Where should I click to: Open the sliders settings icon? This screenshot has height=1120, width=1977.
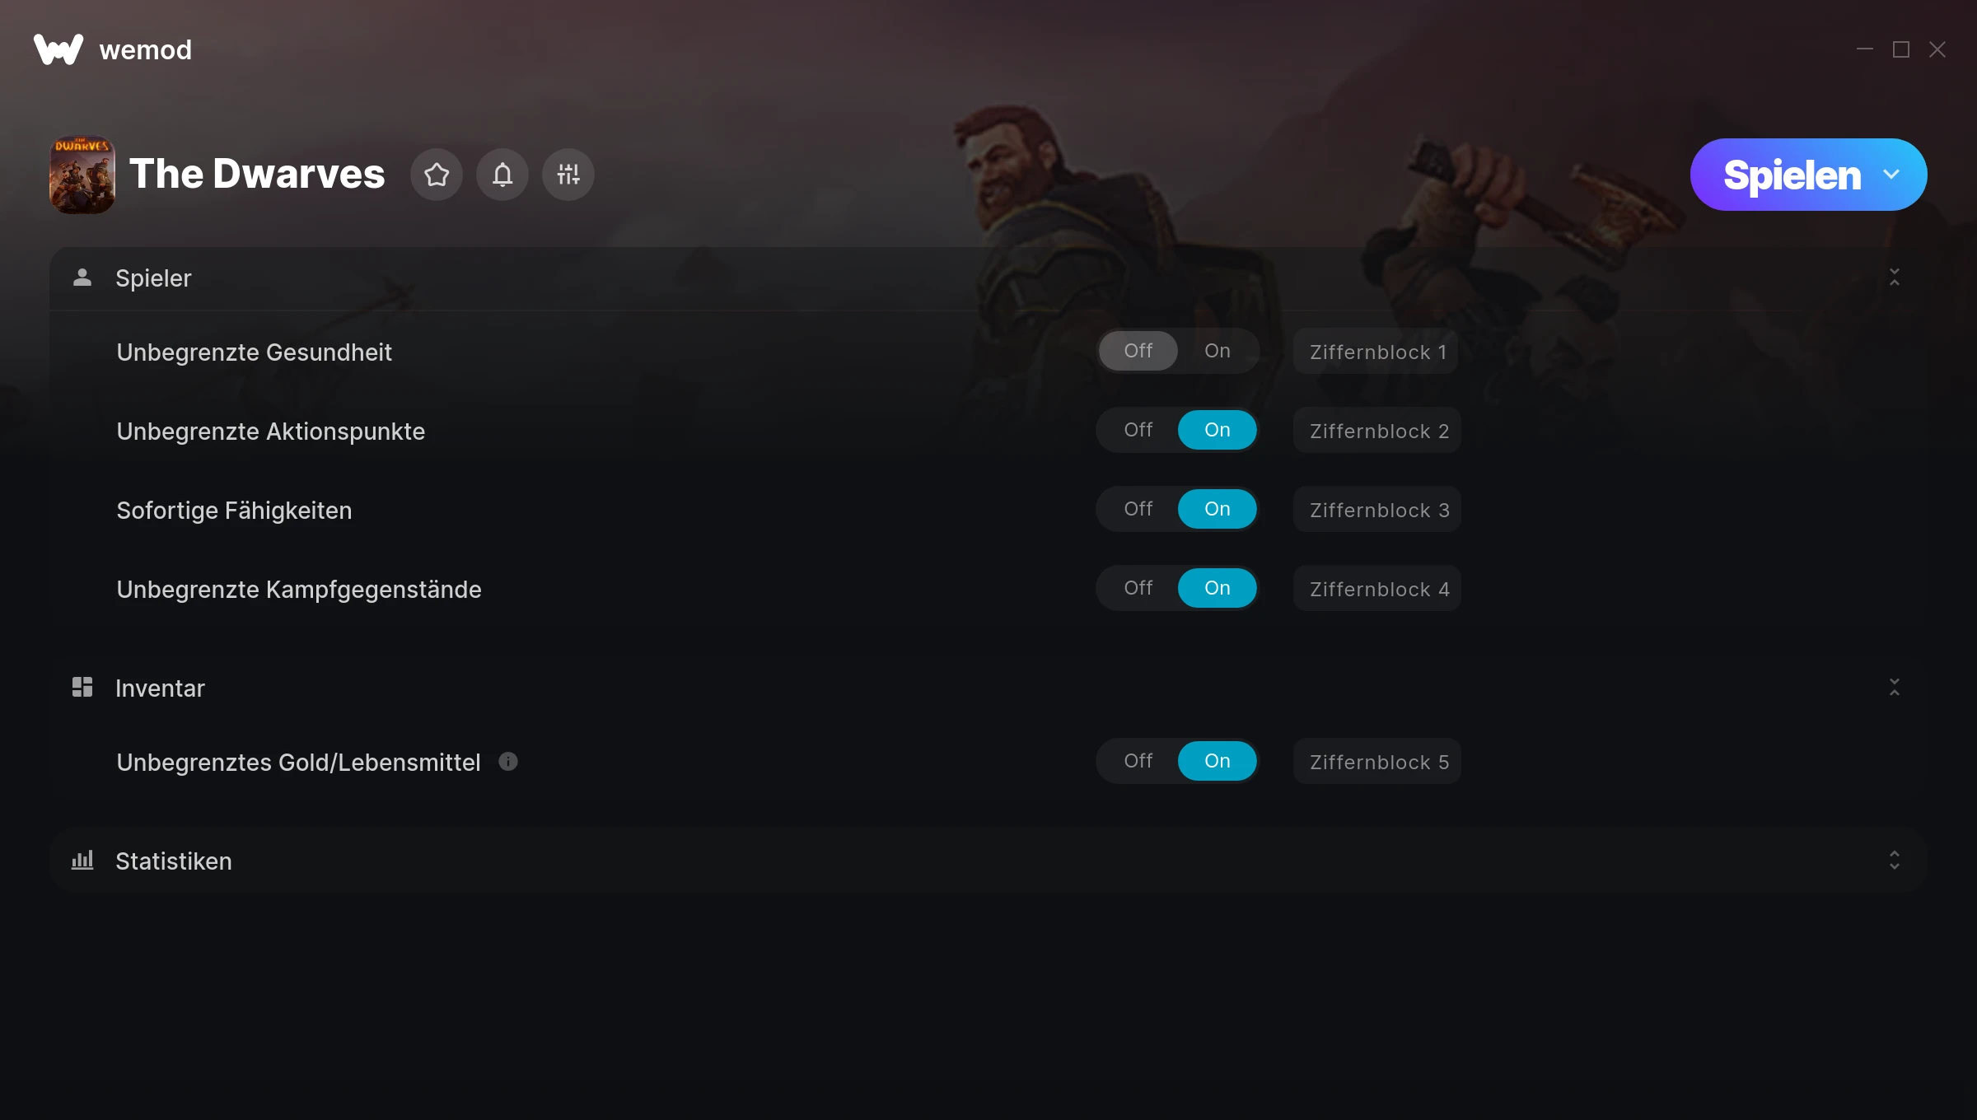tap(568, 175)
